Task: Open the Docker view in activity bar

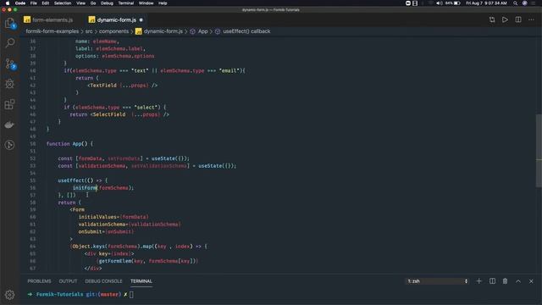Action: (9, 125)
